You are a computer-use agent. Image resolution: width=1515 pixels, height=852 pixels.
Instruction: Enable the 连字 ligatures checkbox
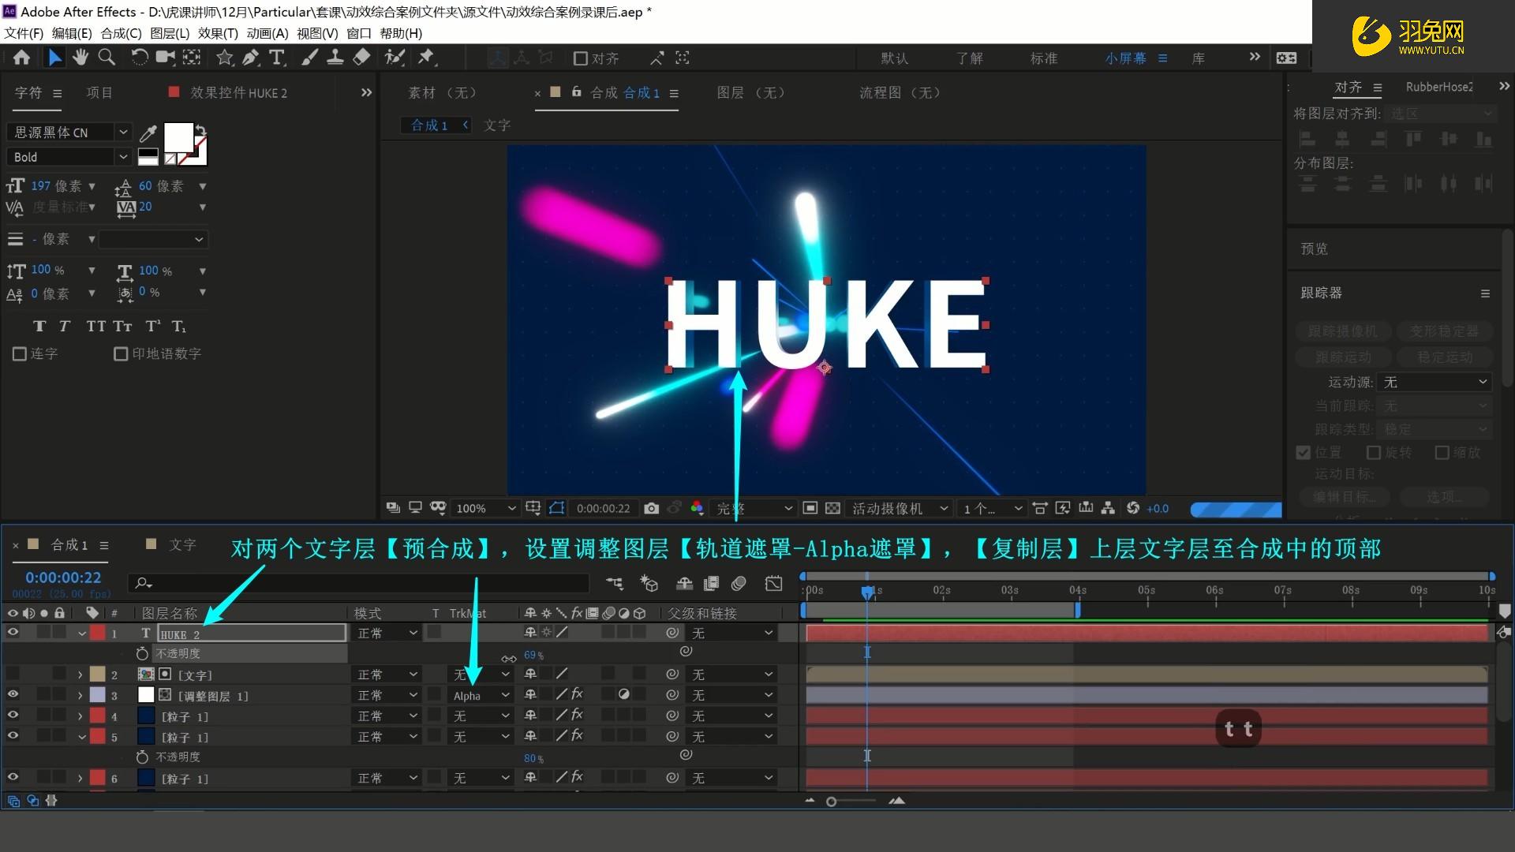[21, 354]
